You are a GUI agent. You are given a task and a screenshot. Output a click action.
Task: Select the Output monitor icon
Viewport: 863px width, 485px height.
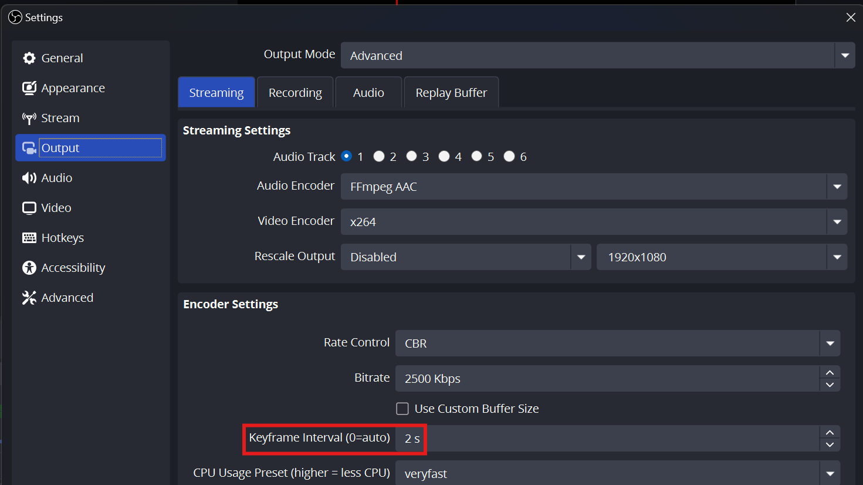29,147
